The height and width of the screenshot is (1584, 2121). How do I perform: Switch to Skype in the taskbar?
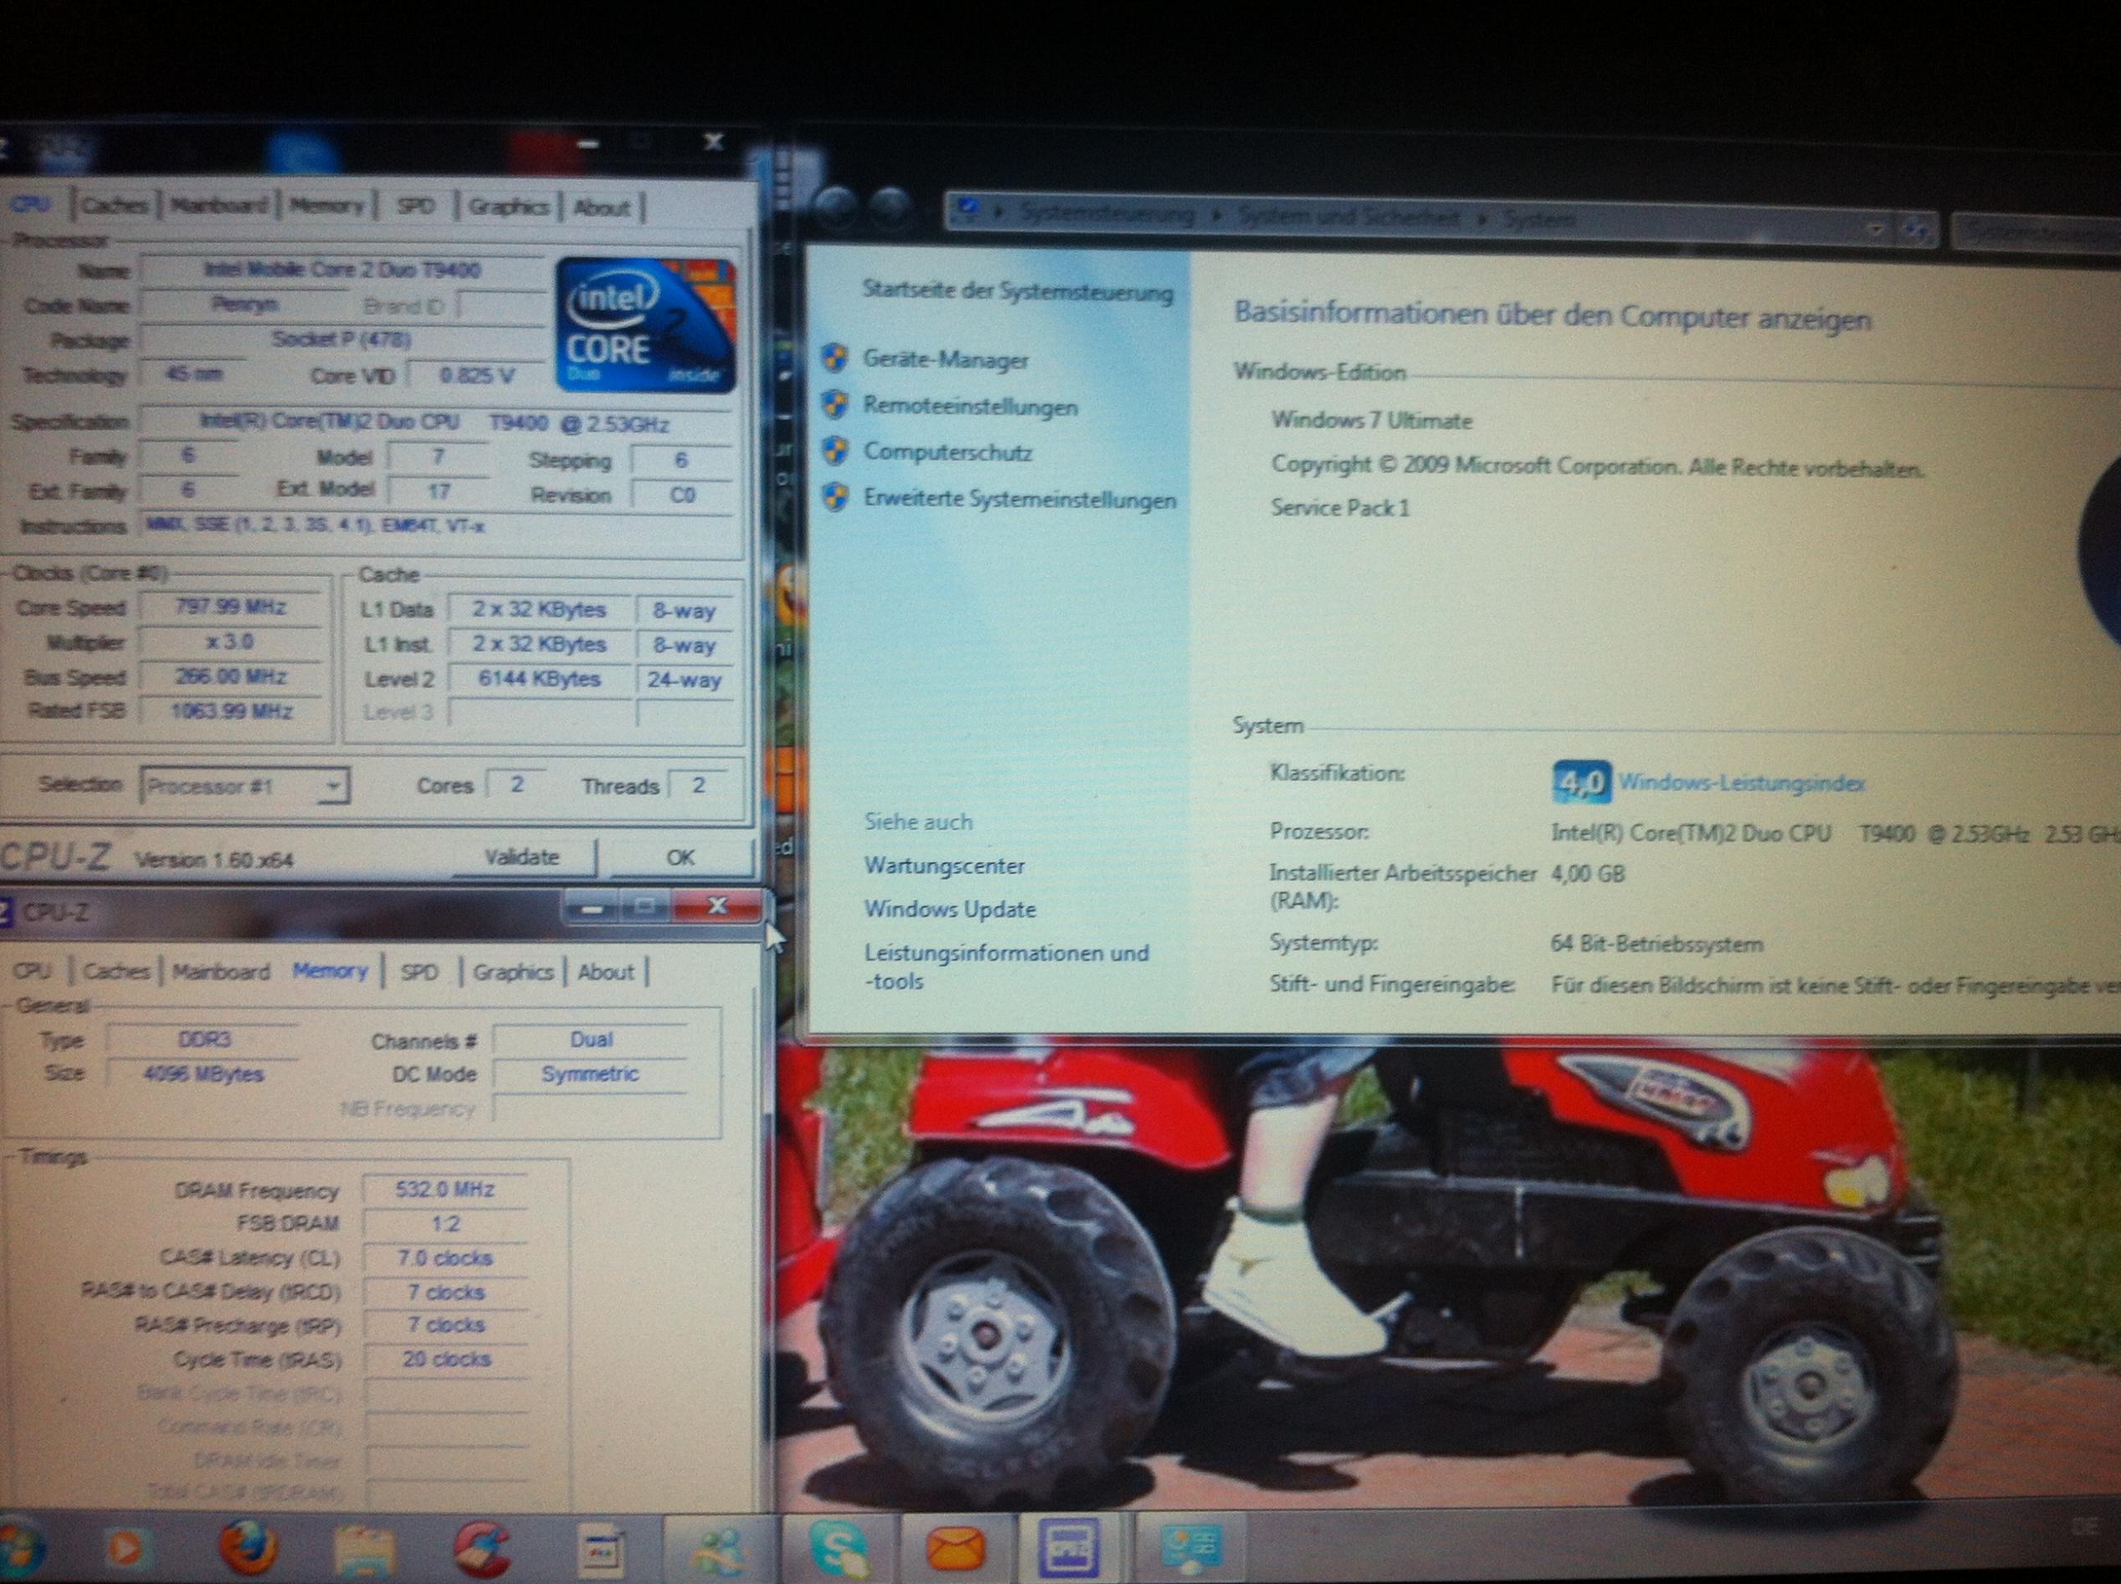(839, 1545)
